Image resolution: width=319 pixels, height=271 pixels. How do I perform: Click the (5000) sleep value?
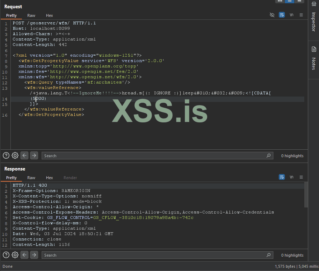[38, 98]
